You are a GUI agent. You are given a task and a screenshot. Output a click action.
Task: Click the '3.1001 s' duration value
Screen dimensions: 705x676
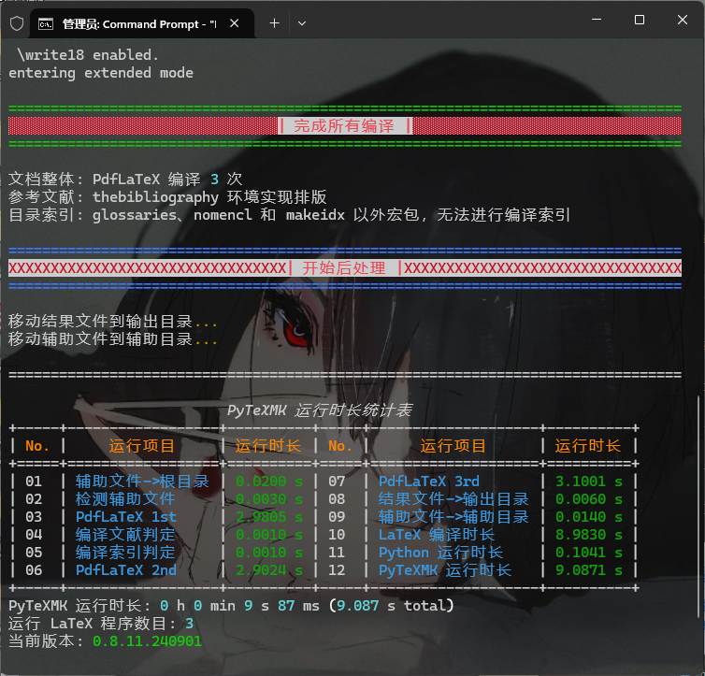pos(589,482)
